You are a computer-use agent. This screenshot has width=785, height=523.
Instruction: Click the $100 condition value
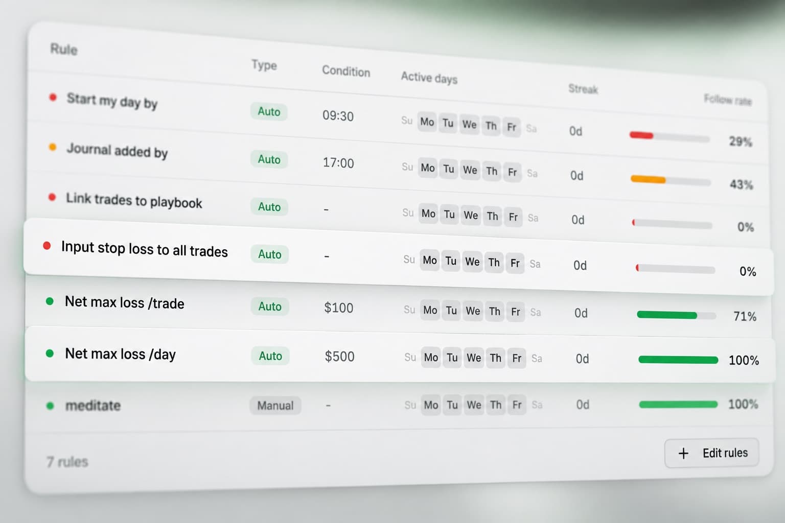339,308
